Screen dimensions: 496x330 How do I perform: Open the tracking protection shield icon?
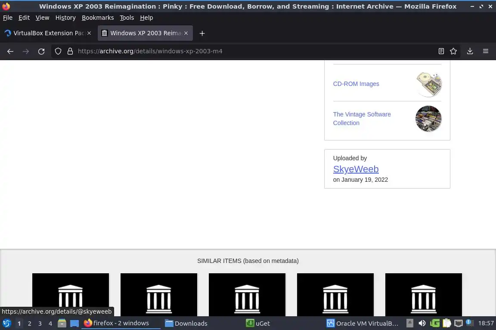coord(58,51)
